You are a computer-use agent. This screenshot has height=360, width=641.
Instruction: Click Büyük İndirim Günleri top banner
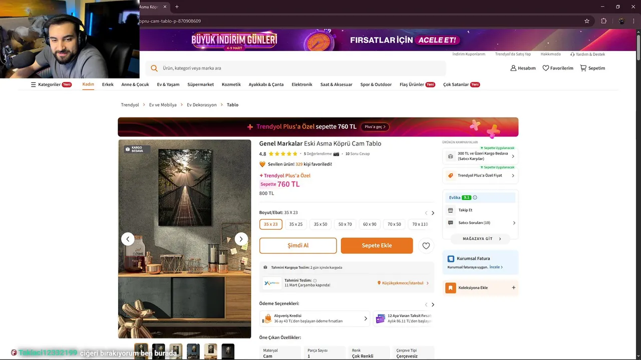pos(388,40)
